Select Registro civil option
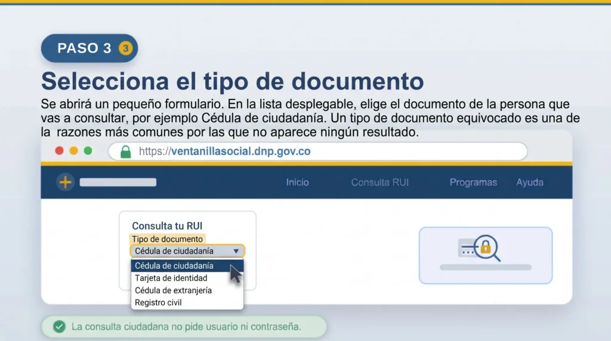Image resolution: width=611 pixels, height=341 pixels. pos(187,302)
